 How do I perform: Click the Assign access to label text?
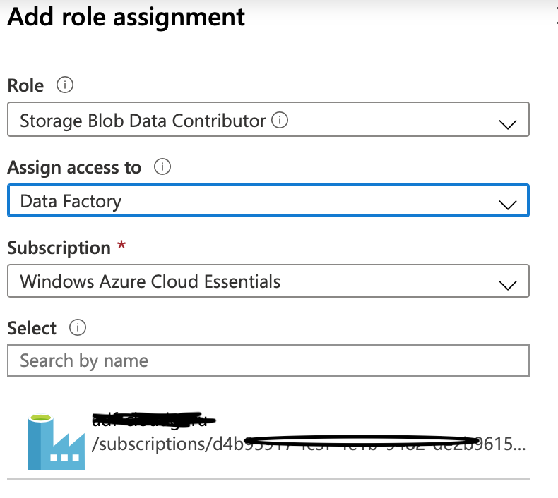click(74, 167)
